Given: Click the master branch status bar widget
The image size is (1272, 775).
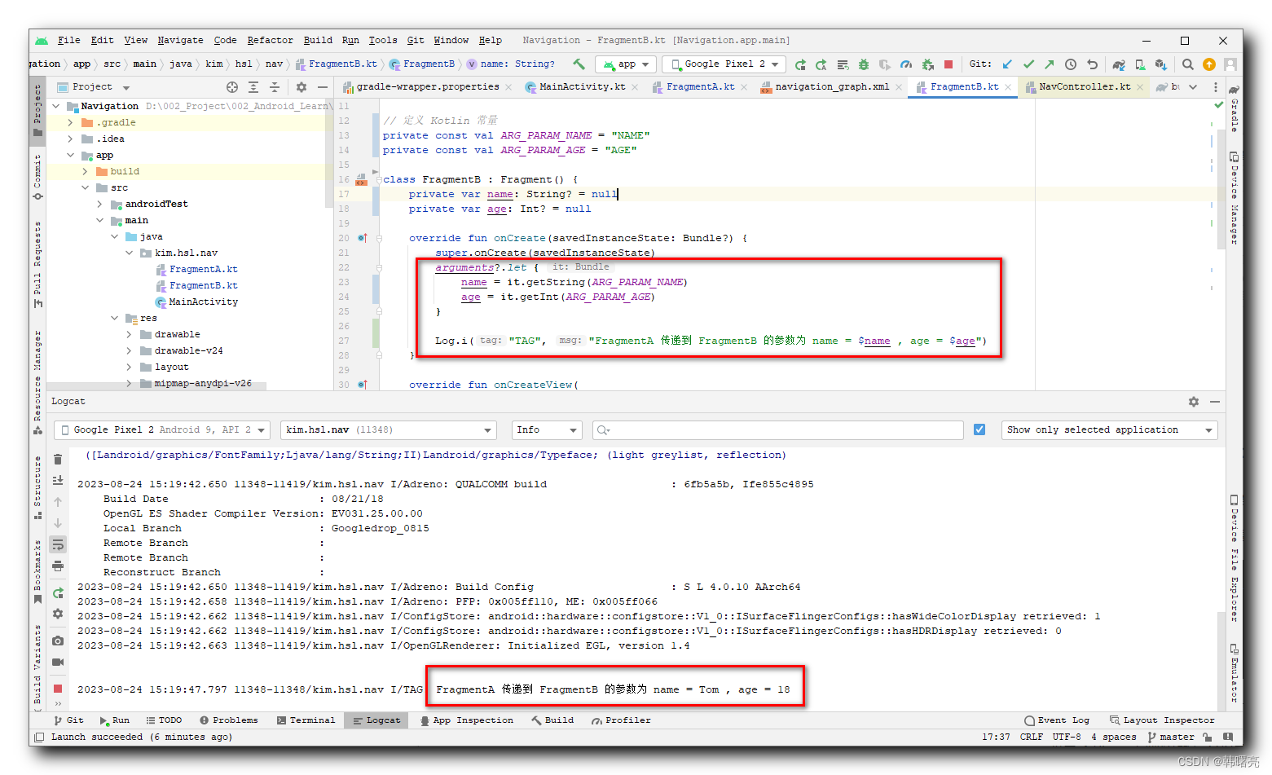Looking at the screenshot, I should [1170, 738].
